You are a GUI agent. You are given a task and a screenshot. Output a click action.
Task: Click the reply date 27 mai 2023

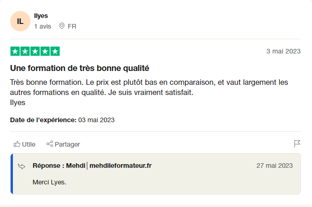[274, 166]
